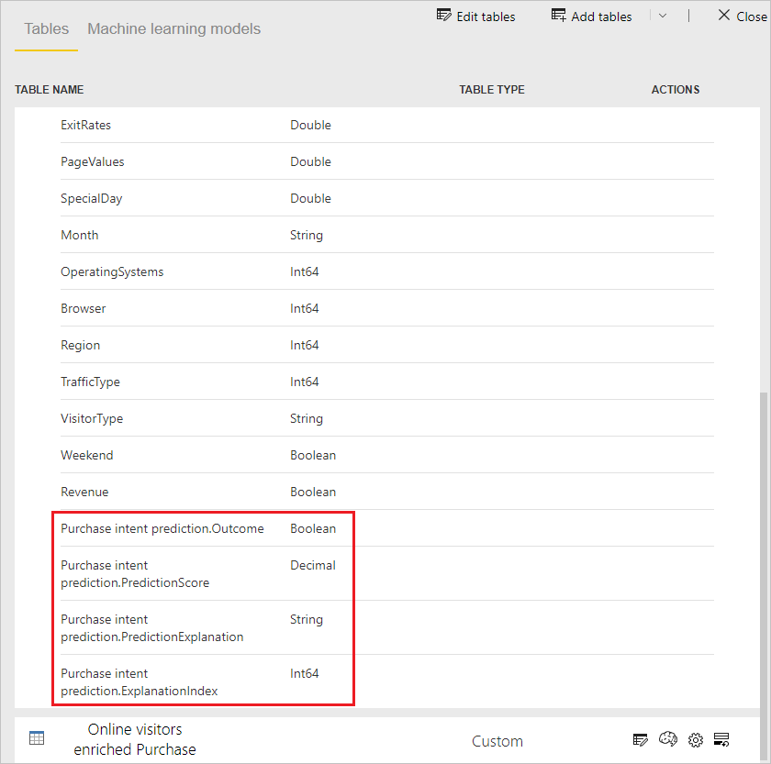This screenshot has height=764, width=771.
Task: Click the Revenue column name
Action: [x=84, y=492]
